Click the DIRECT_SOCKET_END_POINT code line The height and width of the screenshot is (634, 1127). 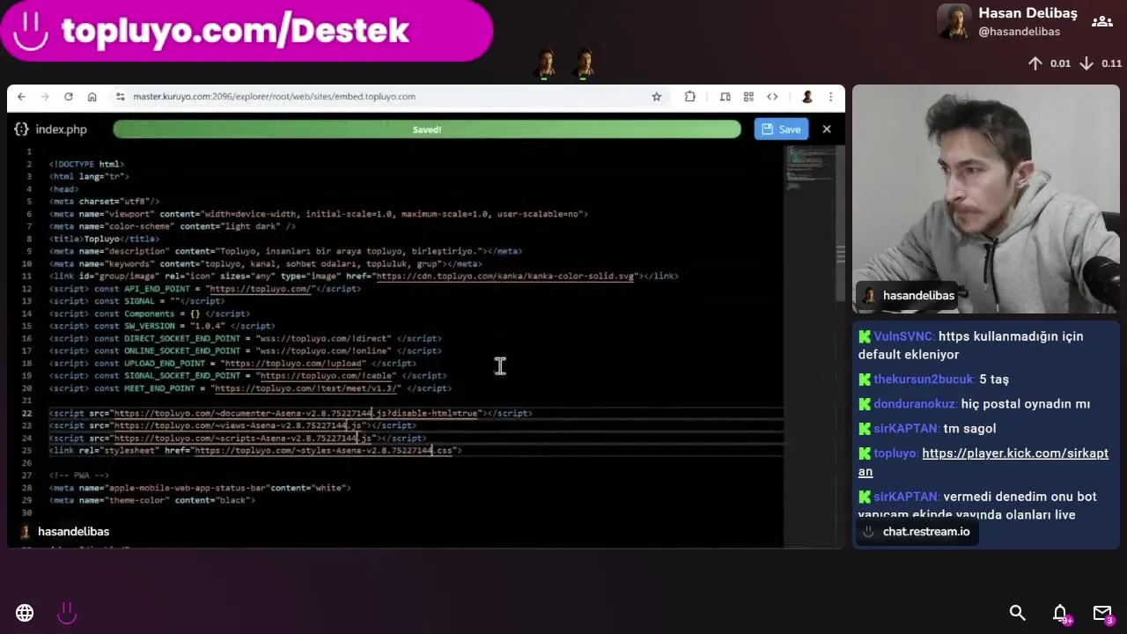[x=246, y=338]
